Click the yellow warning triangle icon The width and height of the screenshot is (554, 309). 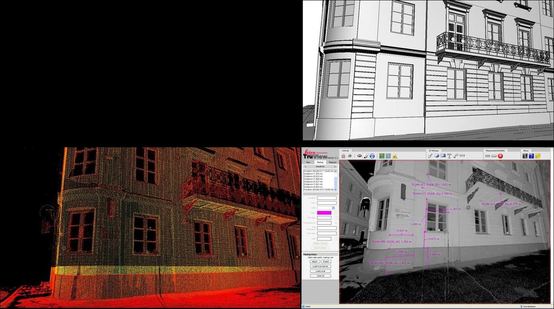click(x=394, y=156)
